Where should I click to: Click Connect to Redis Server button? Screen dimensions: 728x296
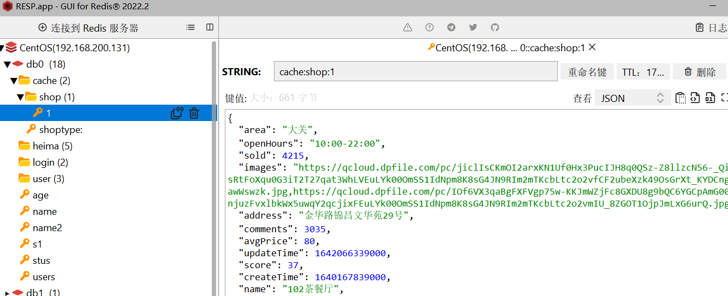(x=88, y=27)
